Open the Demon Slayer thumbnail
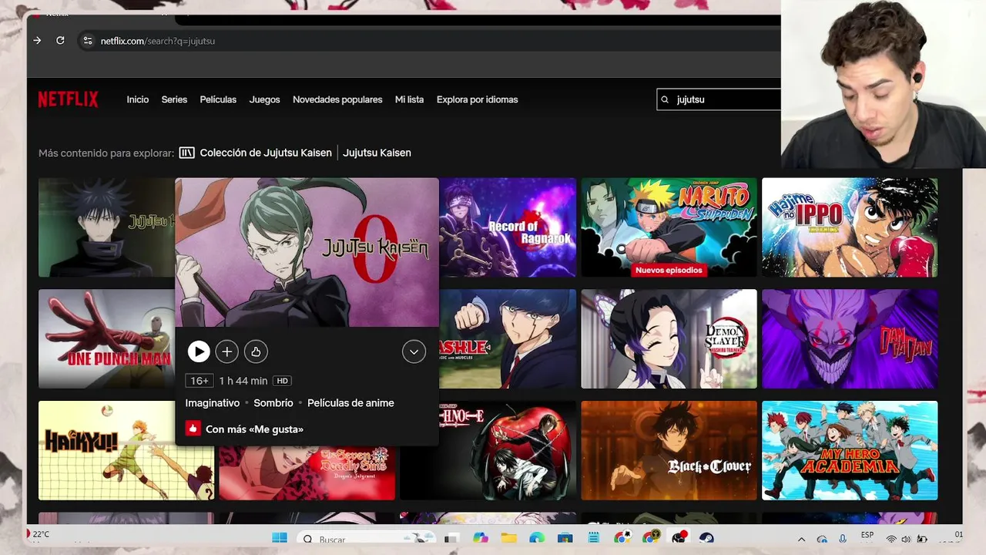Viewport: 986px width, 555px height. [669, 339]
